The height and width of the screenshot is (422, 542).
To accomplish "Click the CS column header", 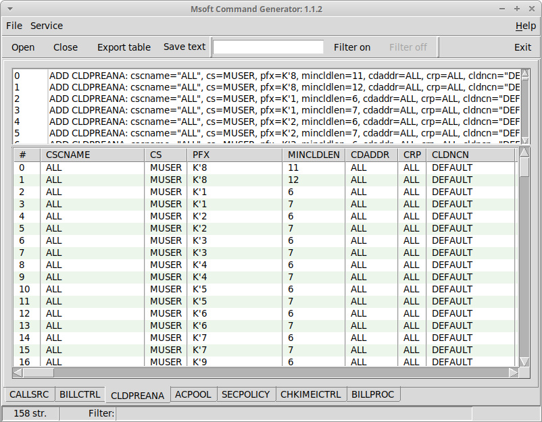I will click(x=166, y=155).
